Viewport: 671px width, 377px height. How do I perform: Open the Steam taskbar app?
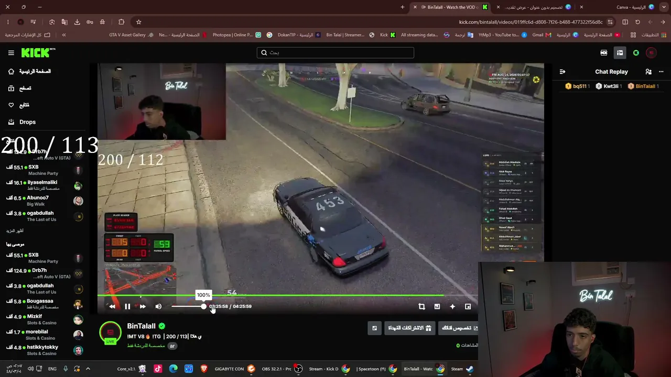coord(462,369)
